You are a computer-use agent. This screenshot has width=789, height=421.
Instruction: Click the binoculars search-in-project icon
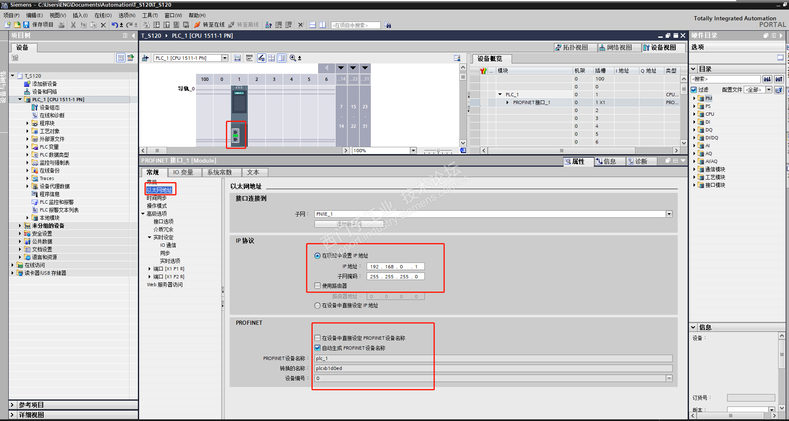[388, 25]
